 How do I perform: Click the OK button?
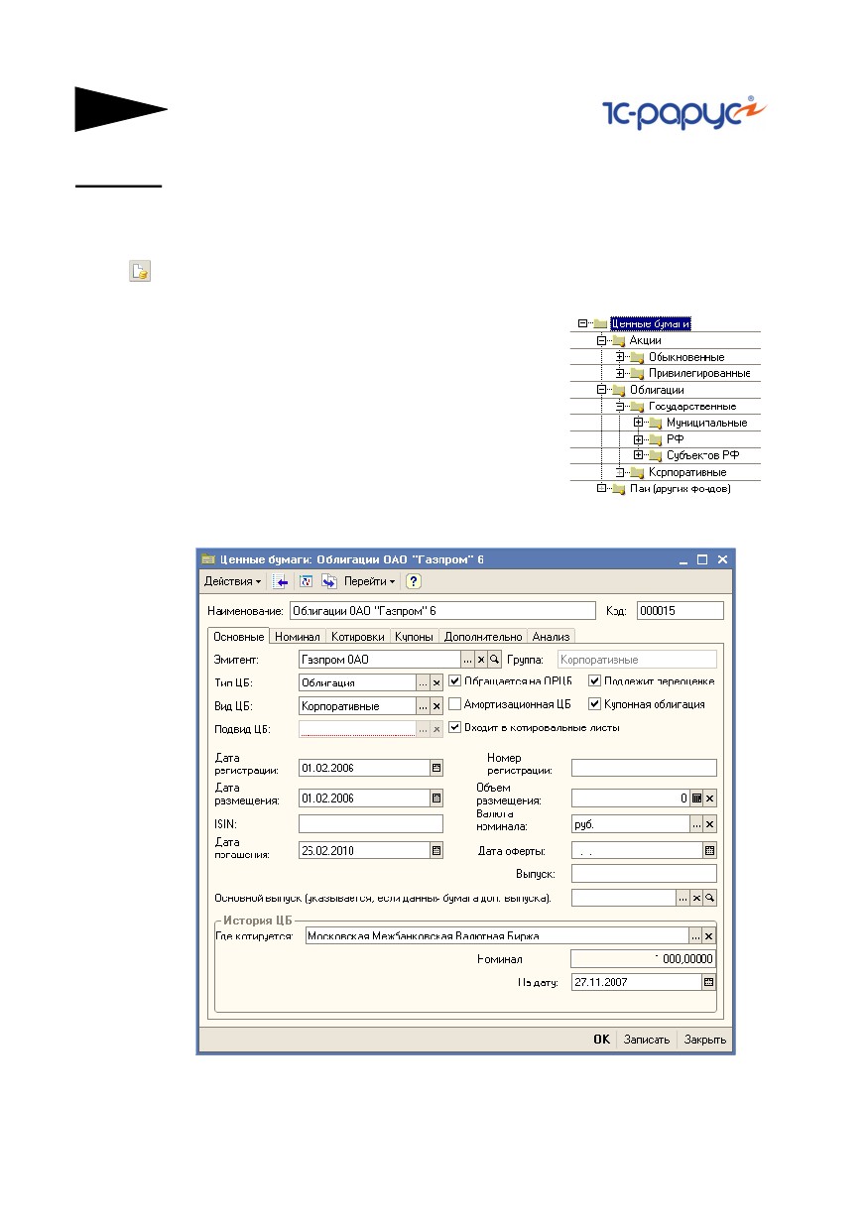click(602, 1040)
